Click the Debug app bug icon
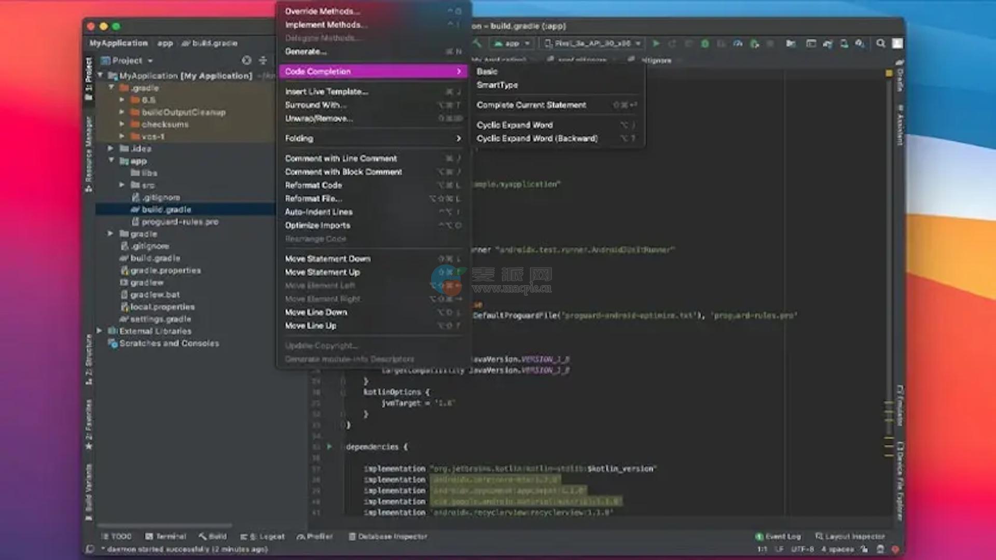The image size is (996, 560). tap(705, 44)
